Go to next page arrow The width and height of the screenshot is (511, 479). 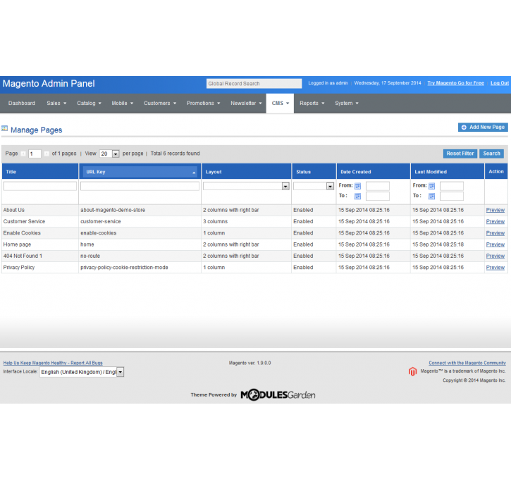coord(47,154)
